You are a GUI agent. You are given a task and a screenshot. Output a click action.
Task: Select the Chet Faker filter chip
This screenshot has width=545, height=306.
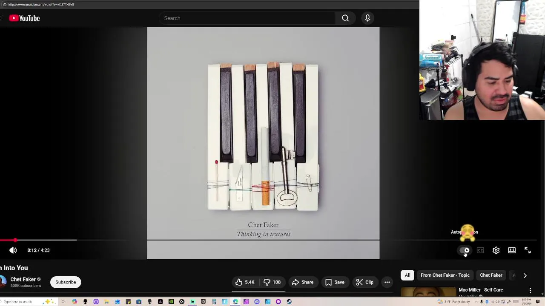coord(491,275)
